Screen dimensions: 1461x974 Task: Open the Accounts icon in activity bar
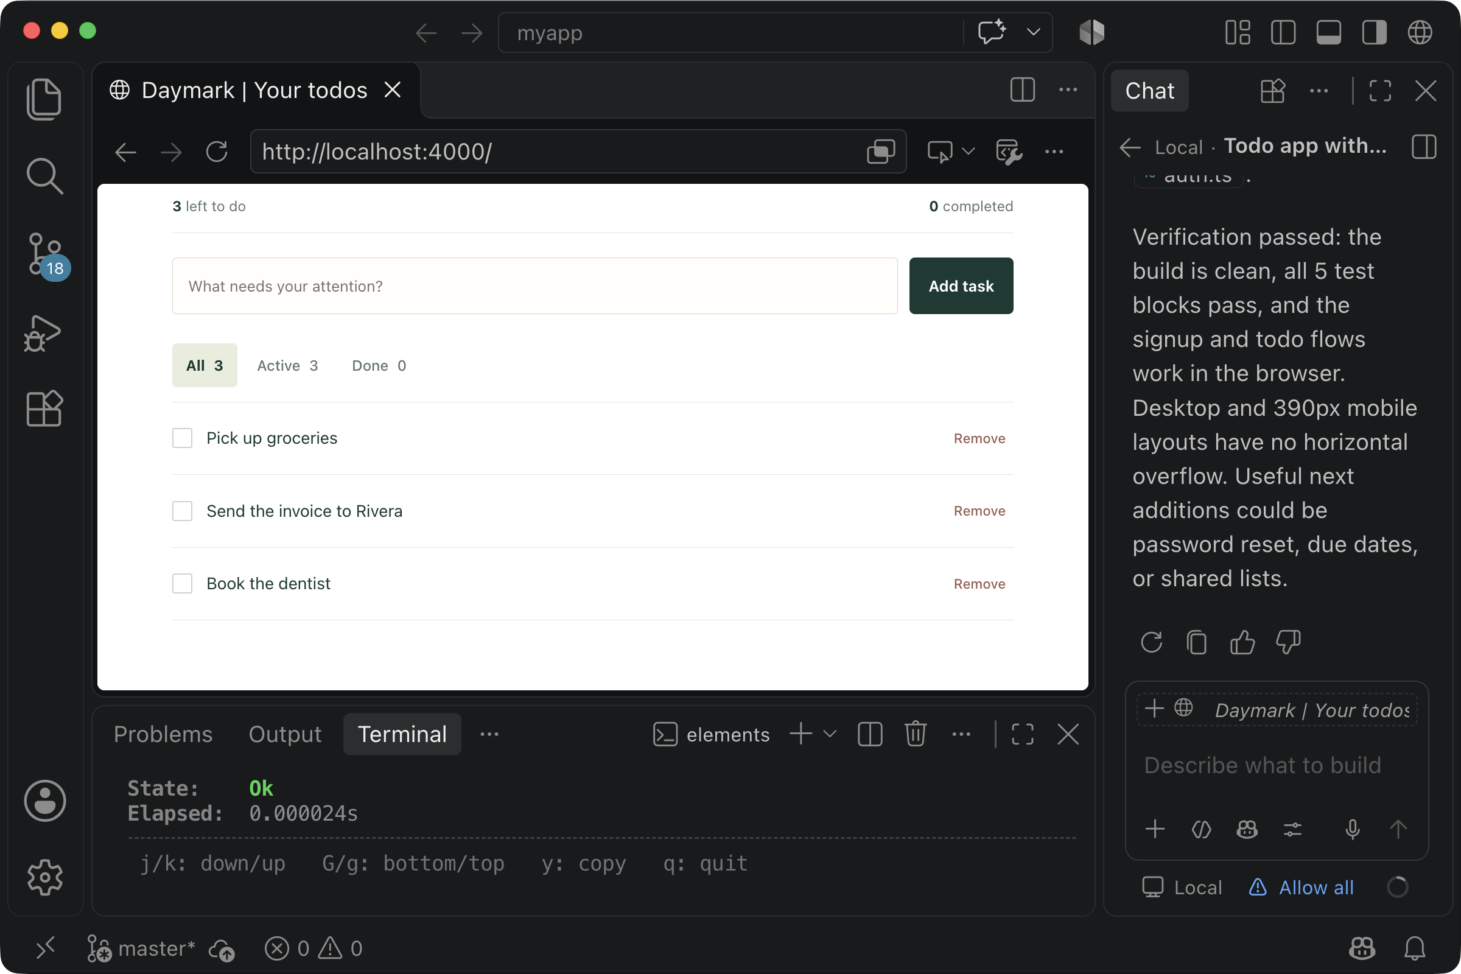click(x=44, y=800)
